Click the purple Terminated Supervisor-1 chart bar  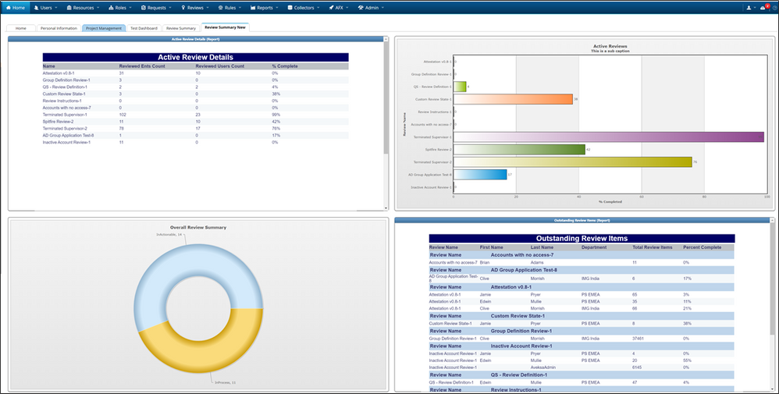tap(608, 137)
